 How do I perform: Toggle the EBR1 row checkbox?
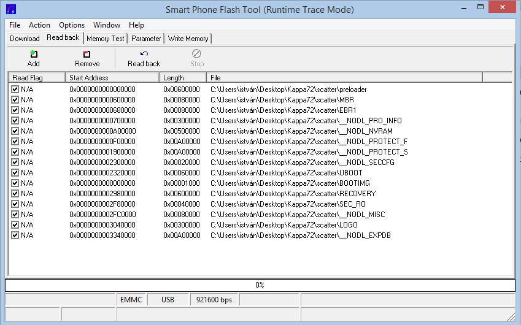point(15,110)
